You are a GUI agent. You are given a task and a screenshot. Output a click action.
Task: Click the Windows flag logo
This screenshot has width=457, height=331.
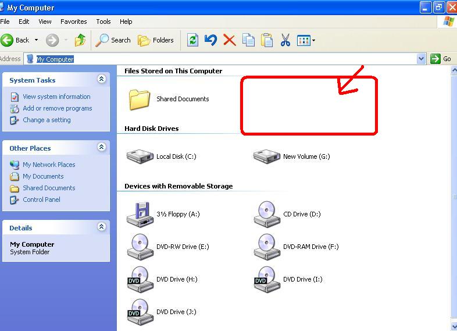448,22
